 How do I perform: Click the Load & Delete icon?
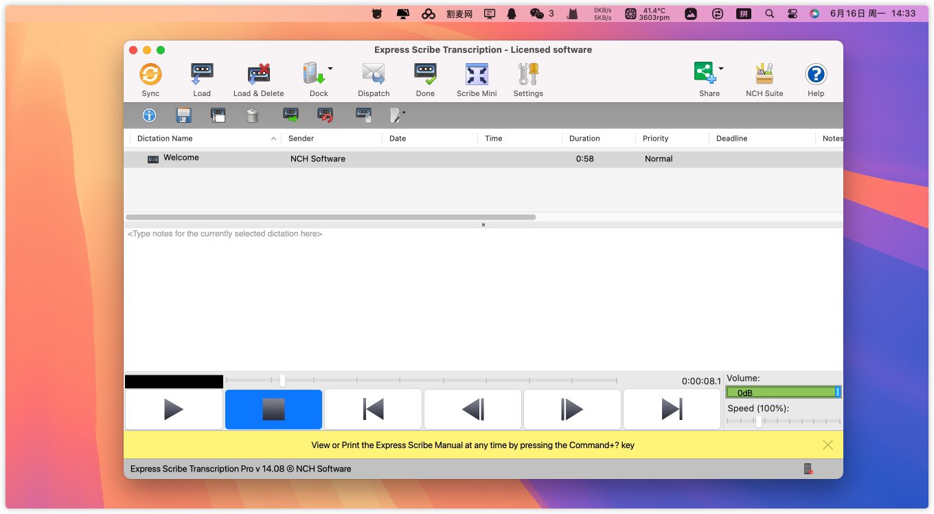(258, 75)
